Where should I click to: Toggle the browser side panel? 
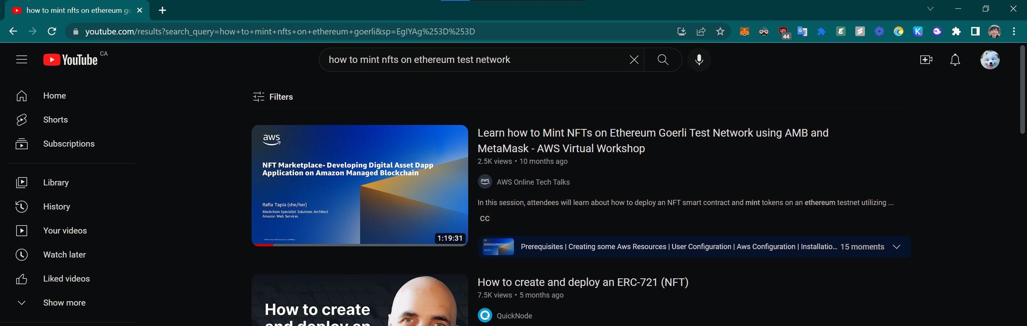pos(975,31)
